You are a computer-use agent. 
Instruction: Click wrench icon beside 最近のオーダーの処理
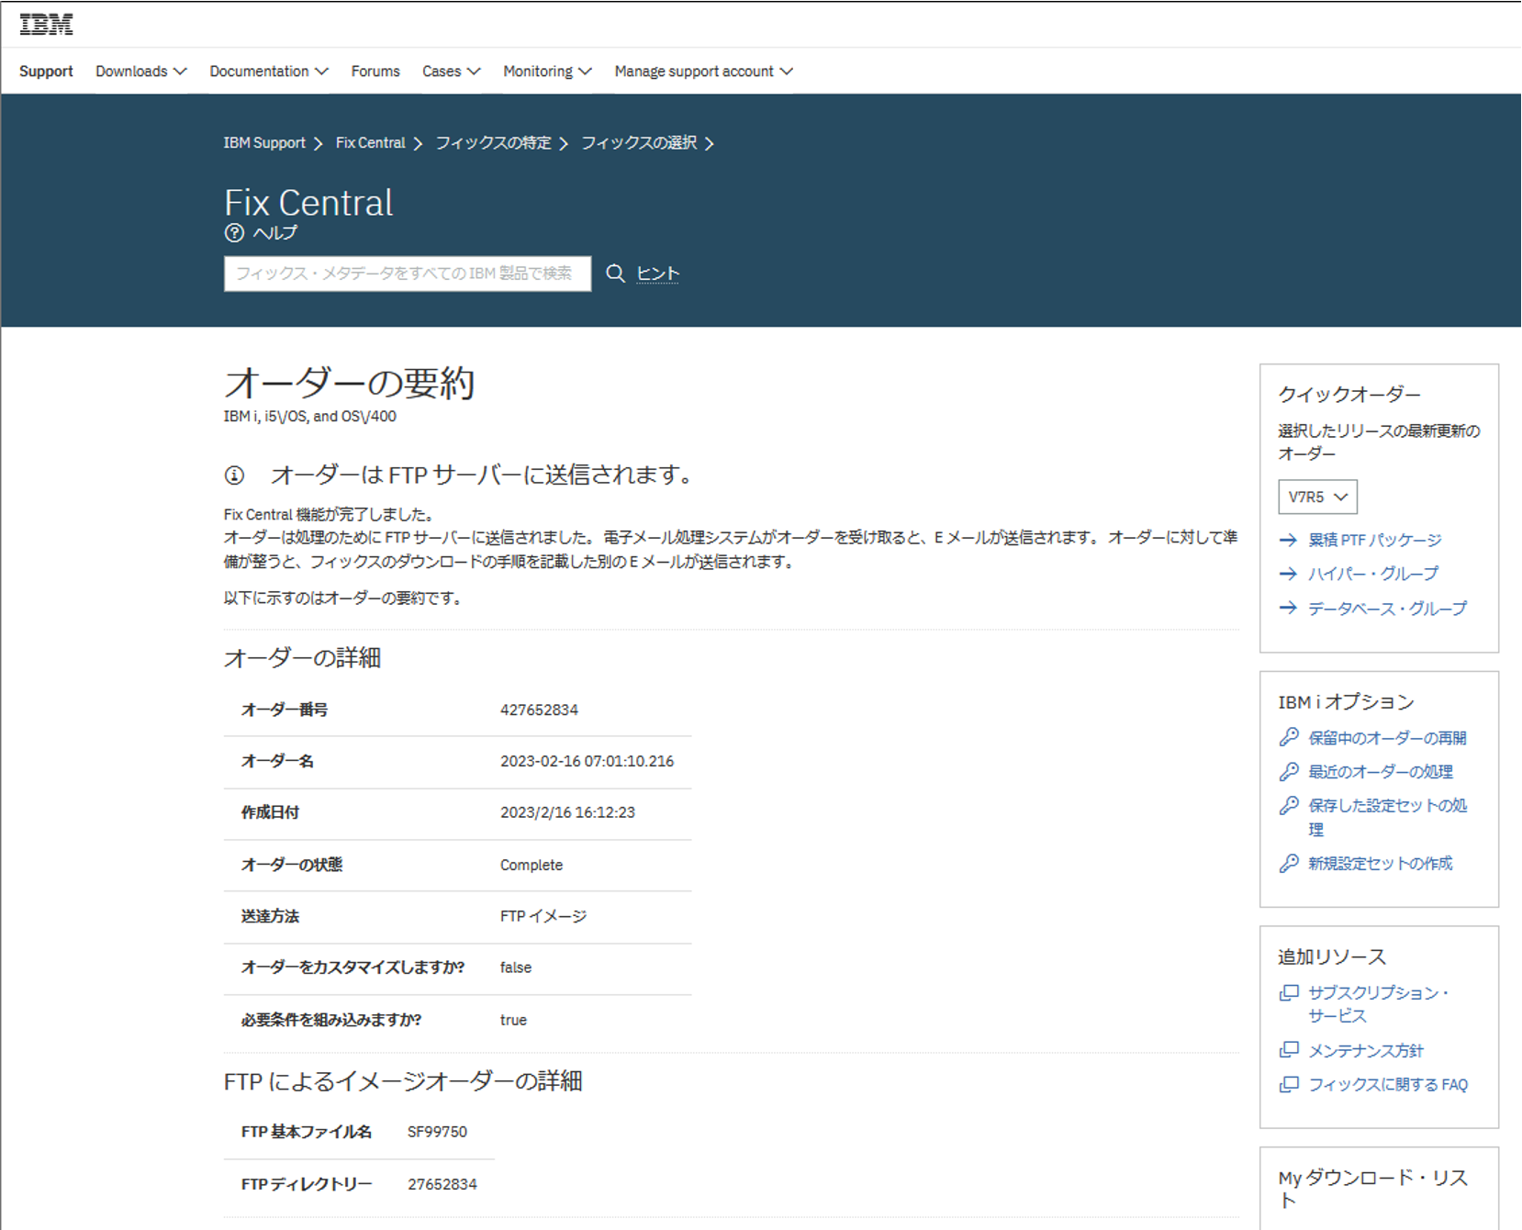point(1289,771)
